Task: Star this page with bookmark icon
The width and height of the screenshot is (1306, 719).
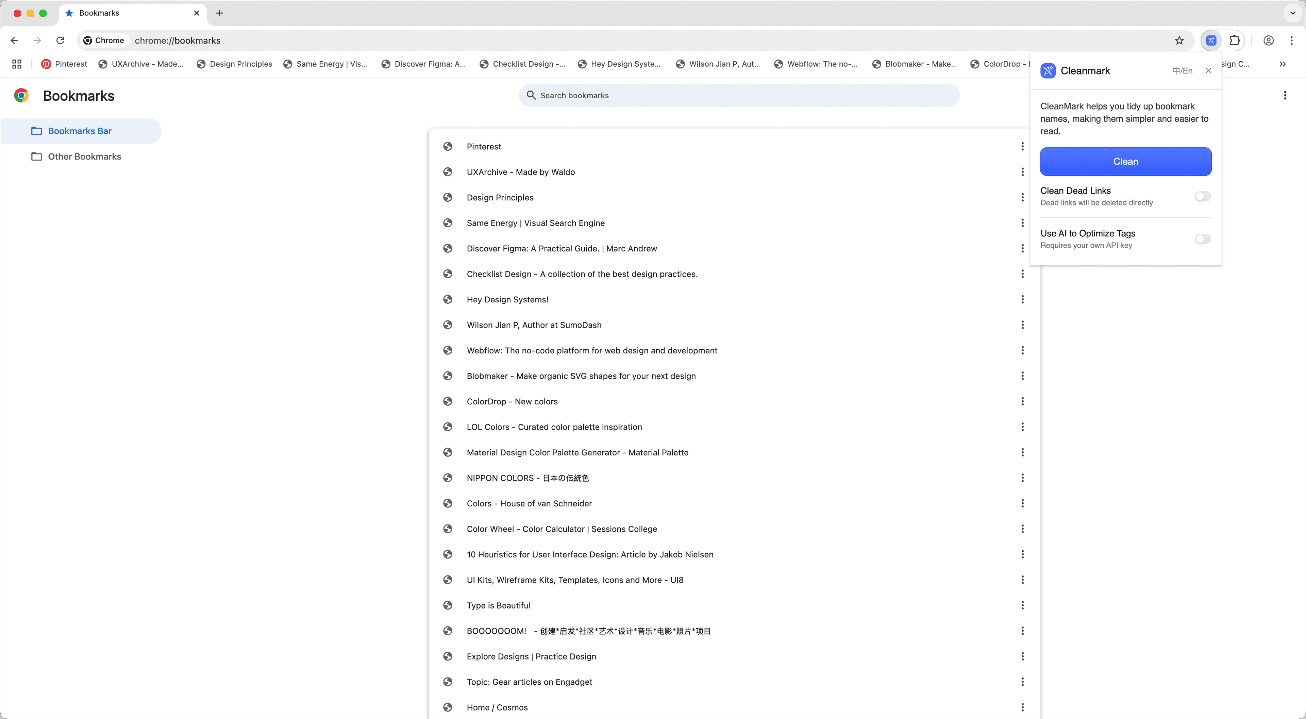Action: click(x=1179, y=40)
